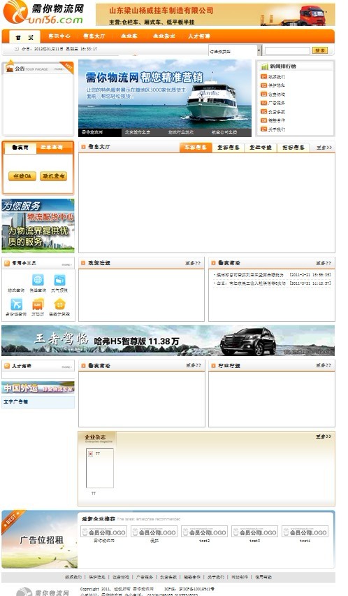Image resolution: width=348 pixels, height=596 pixels.
Task: Click 免责条款 in the footer links
Action: [168, 577]
